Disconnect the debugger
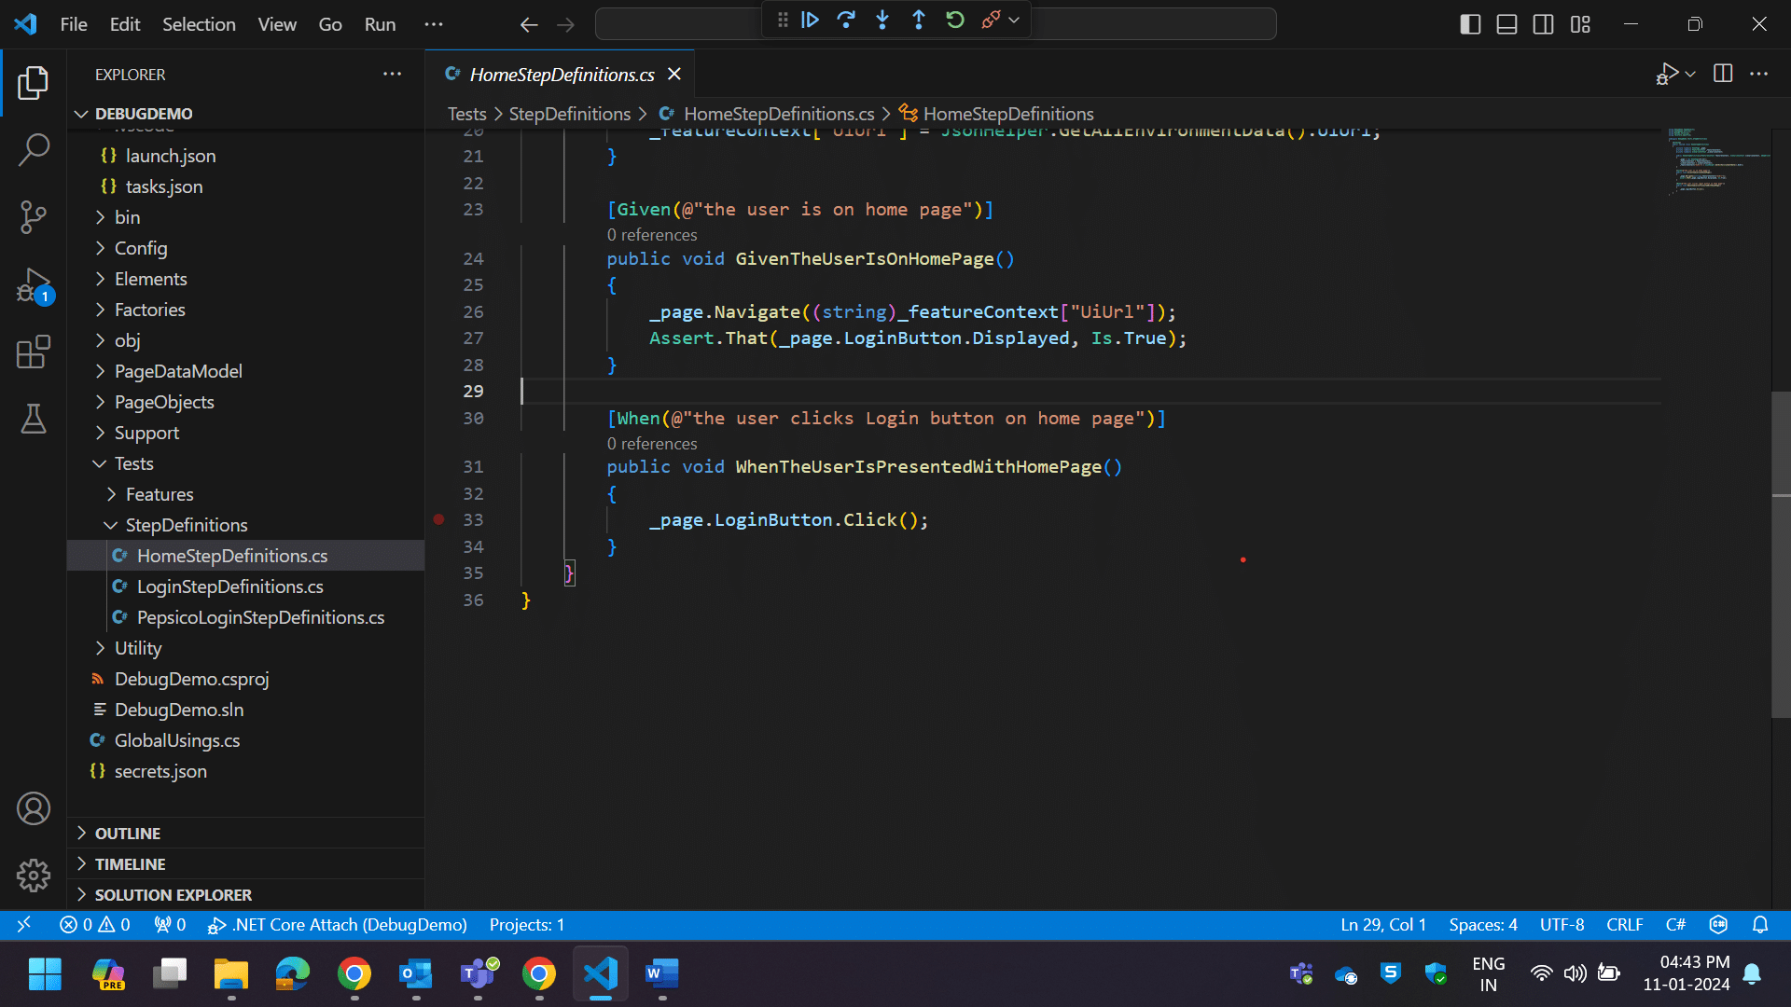The width and height of the screenshot is (1791, 1007). [x=991, y=20]
